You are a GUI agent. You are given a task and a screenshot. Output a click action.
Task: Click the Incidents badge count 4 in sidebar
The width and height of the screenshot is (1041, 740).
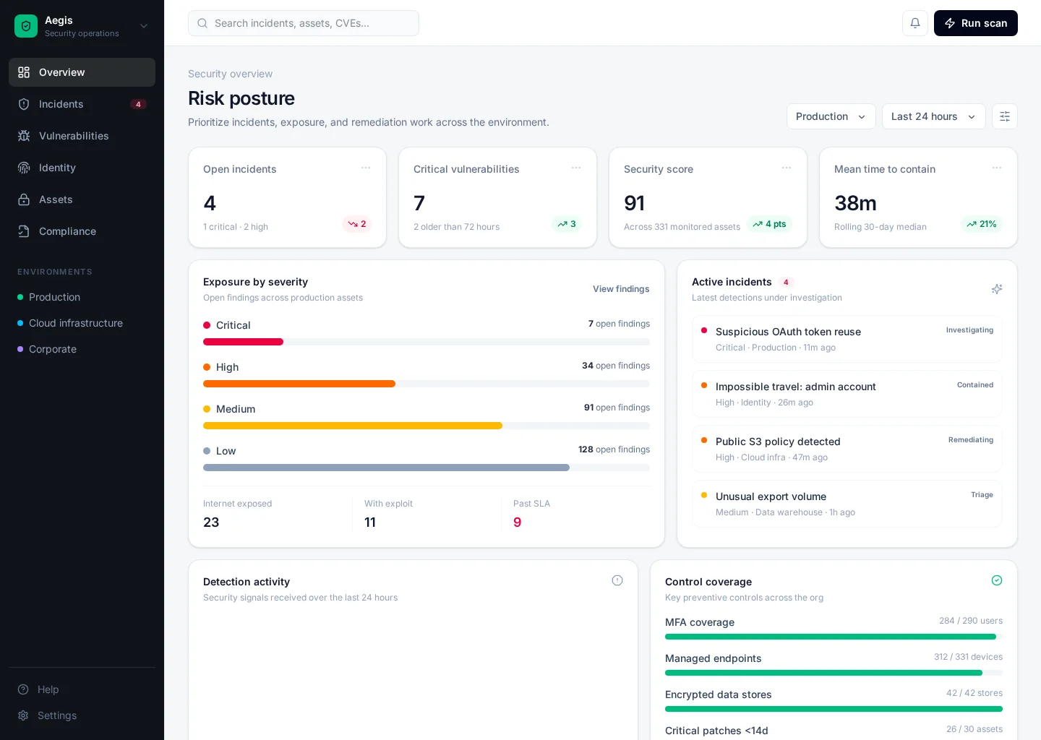(138, 104)
